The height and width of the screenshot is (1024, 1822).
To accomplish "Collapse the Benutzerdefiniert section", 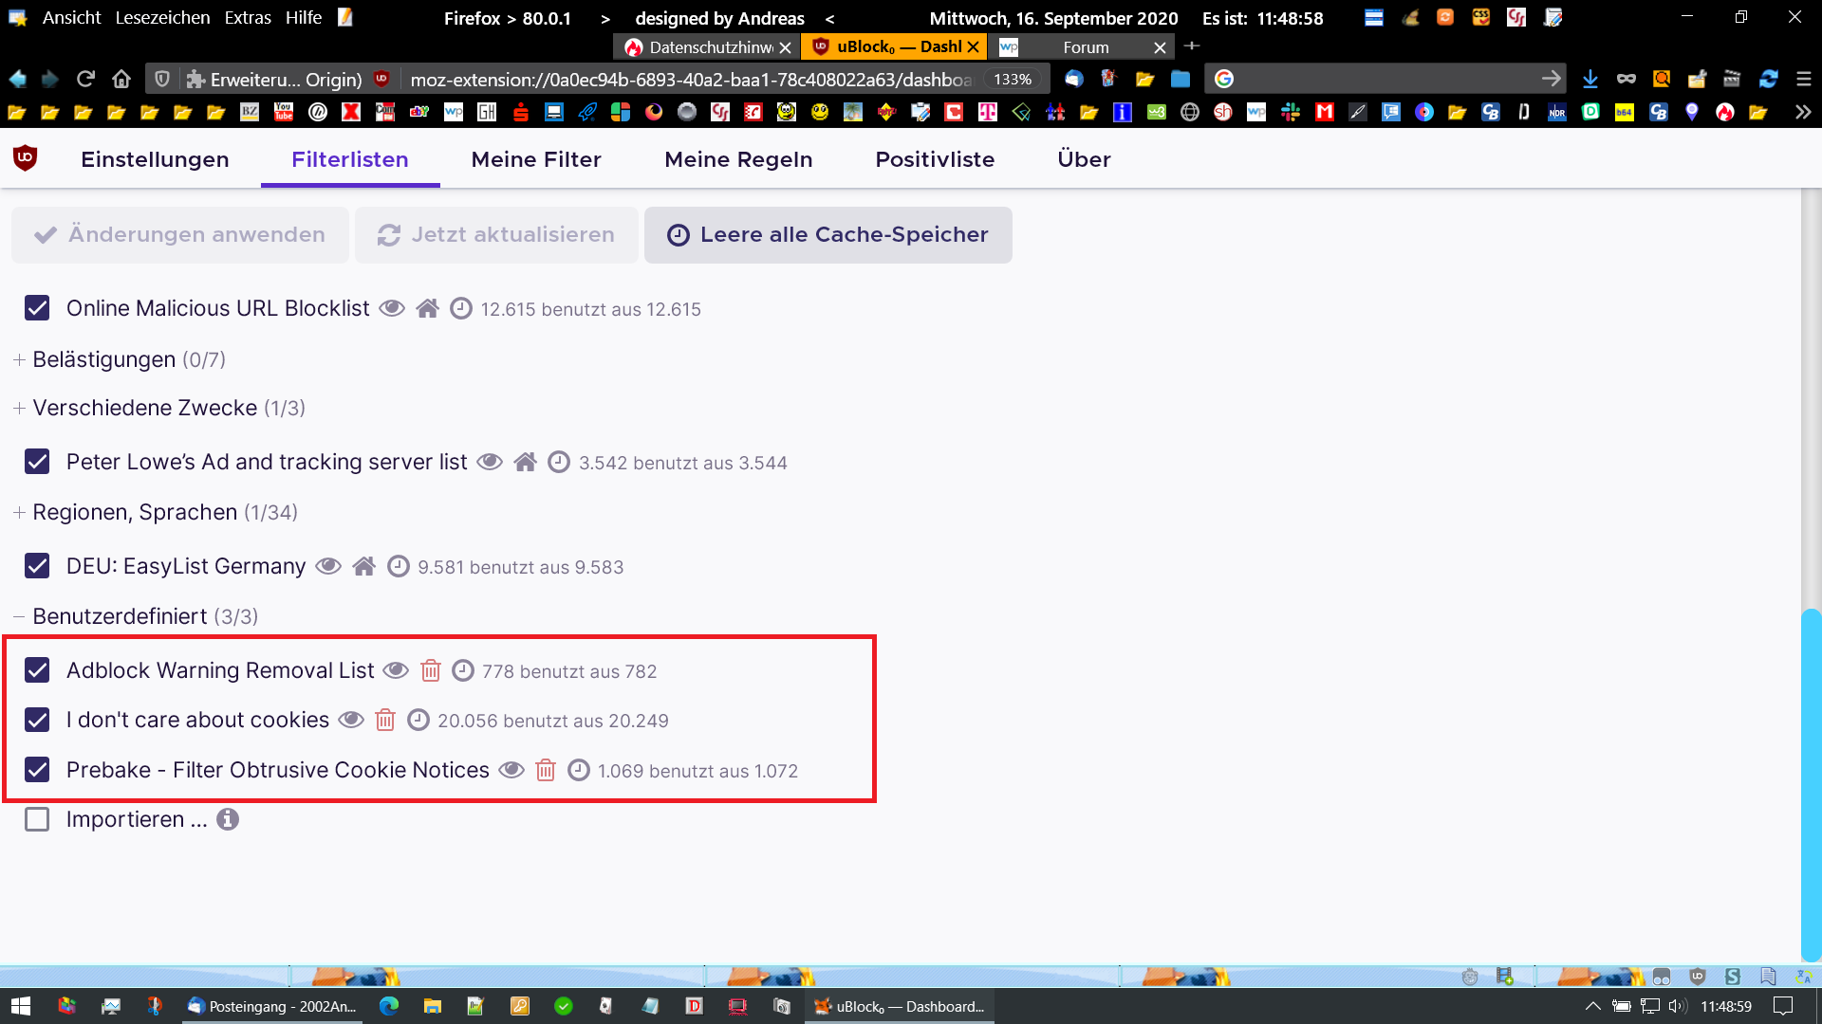I will click(x=120, y=616).
